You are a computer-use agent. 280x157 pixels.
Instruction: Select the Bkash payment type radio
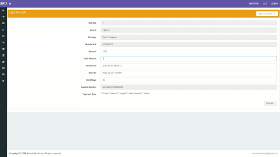pyautogui.click(x=110, y=93)
